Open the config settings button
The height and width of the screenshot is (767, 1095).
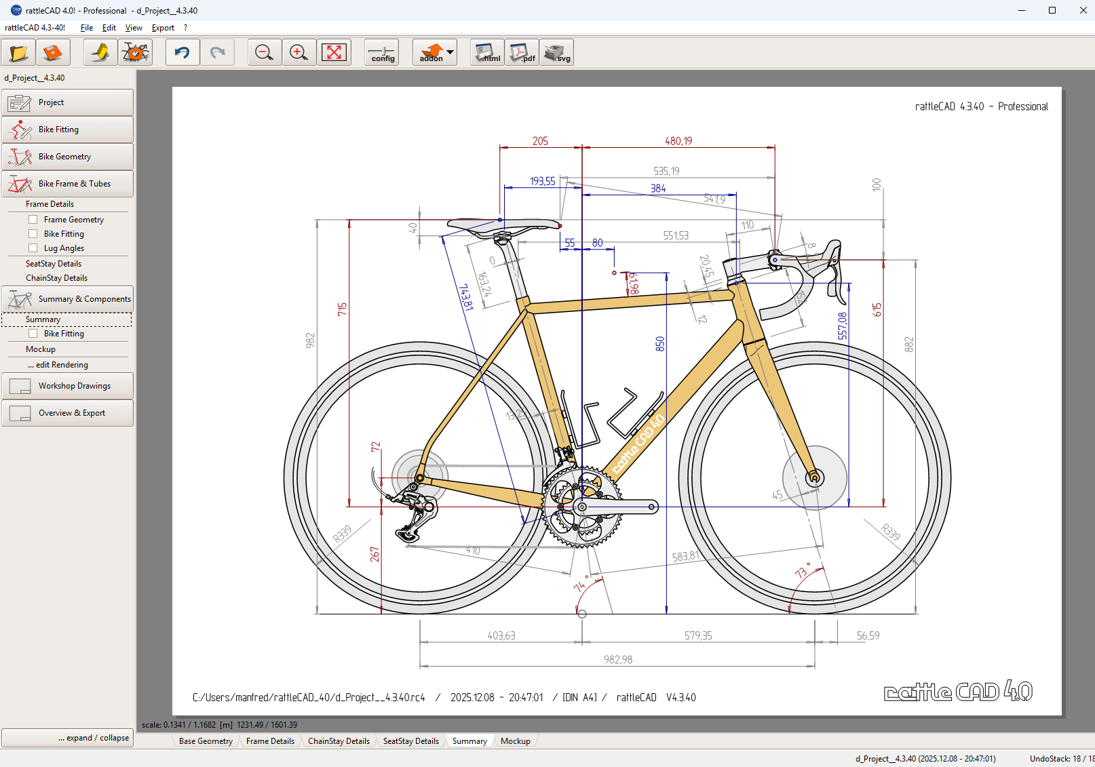382,53
